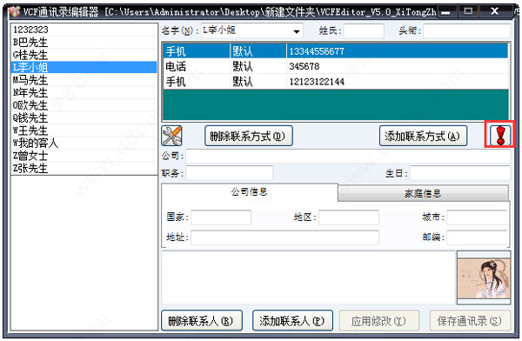This screenshot has width=522, height=341.
Task: Click the 添加联系方式(A) button
Action: (x=423, y=136)
